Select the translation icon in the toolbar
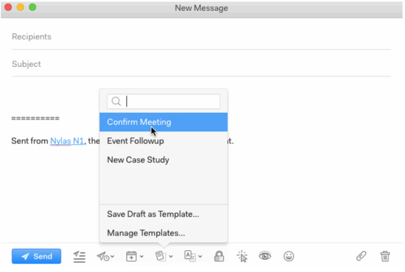405x272 pixels. coord(191,256)
